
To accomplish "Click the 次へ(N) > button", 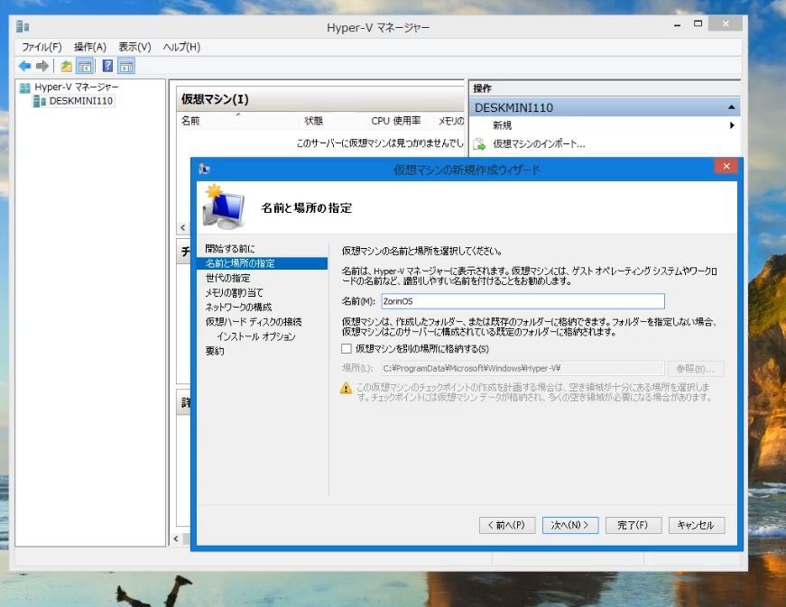I will pyautogui.click(x=571, y=525).
